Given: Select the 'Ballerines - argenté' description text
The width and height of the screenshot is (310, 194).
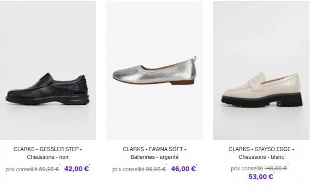Looking at the screenshot, I should (154, 157).
